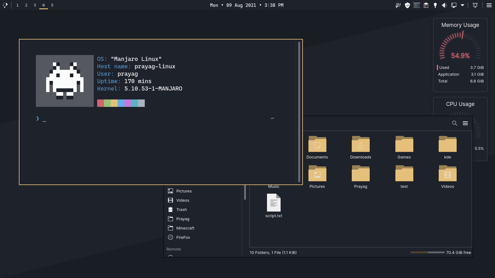495x278 pixels.
Task: Open the volume speaker tray icon
Action: (445, 5)
